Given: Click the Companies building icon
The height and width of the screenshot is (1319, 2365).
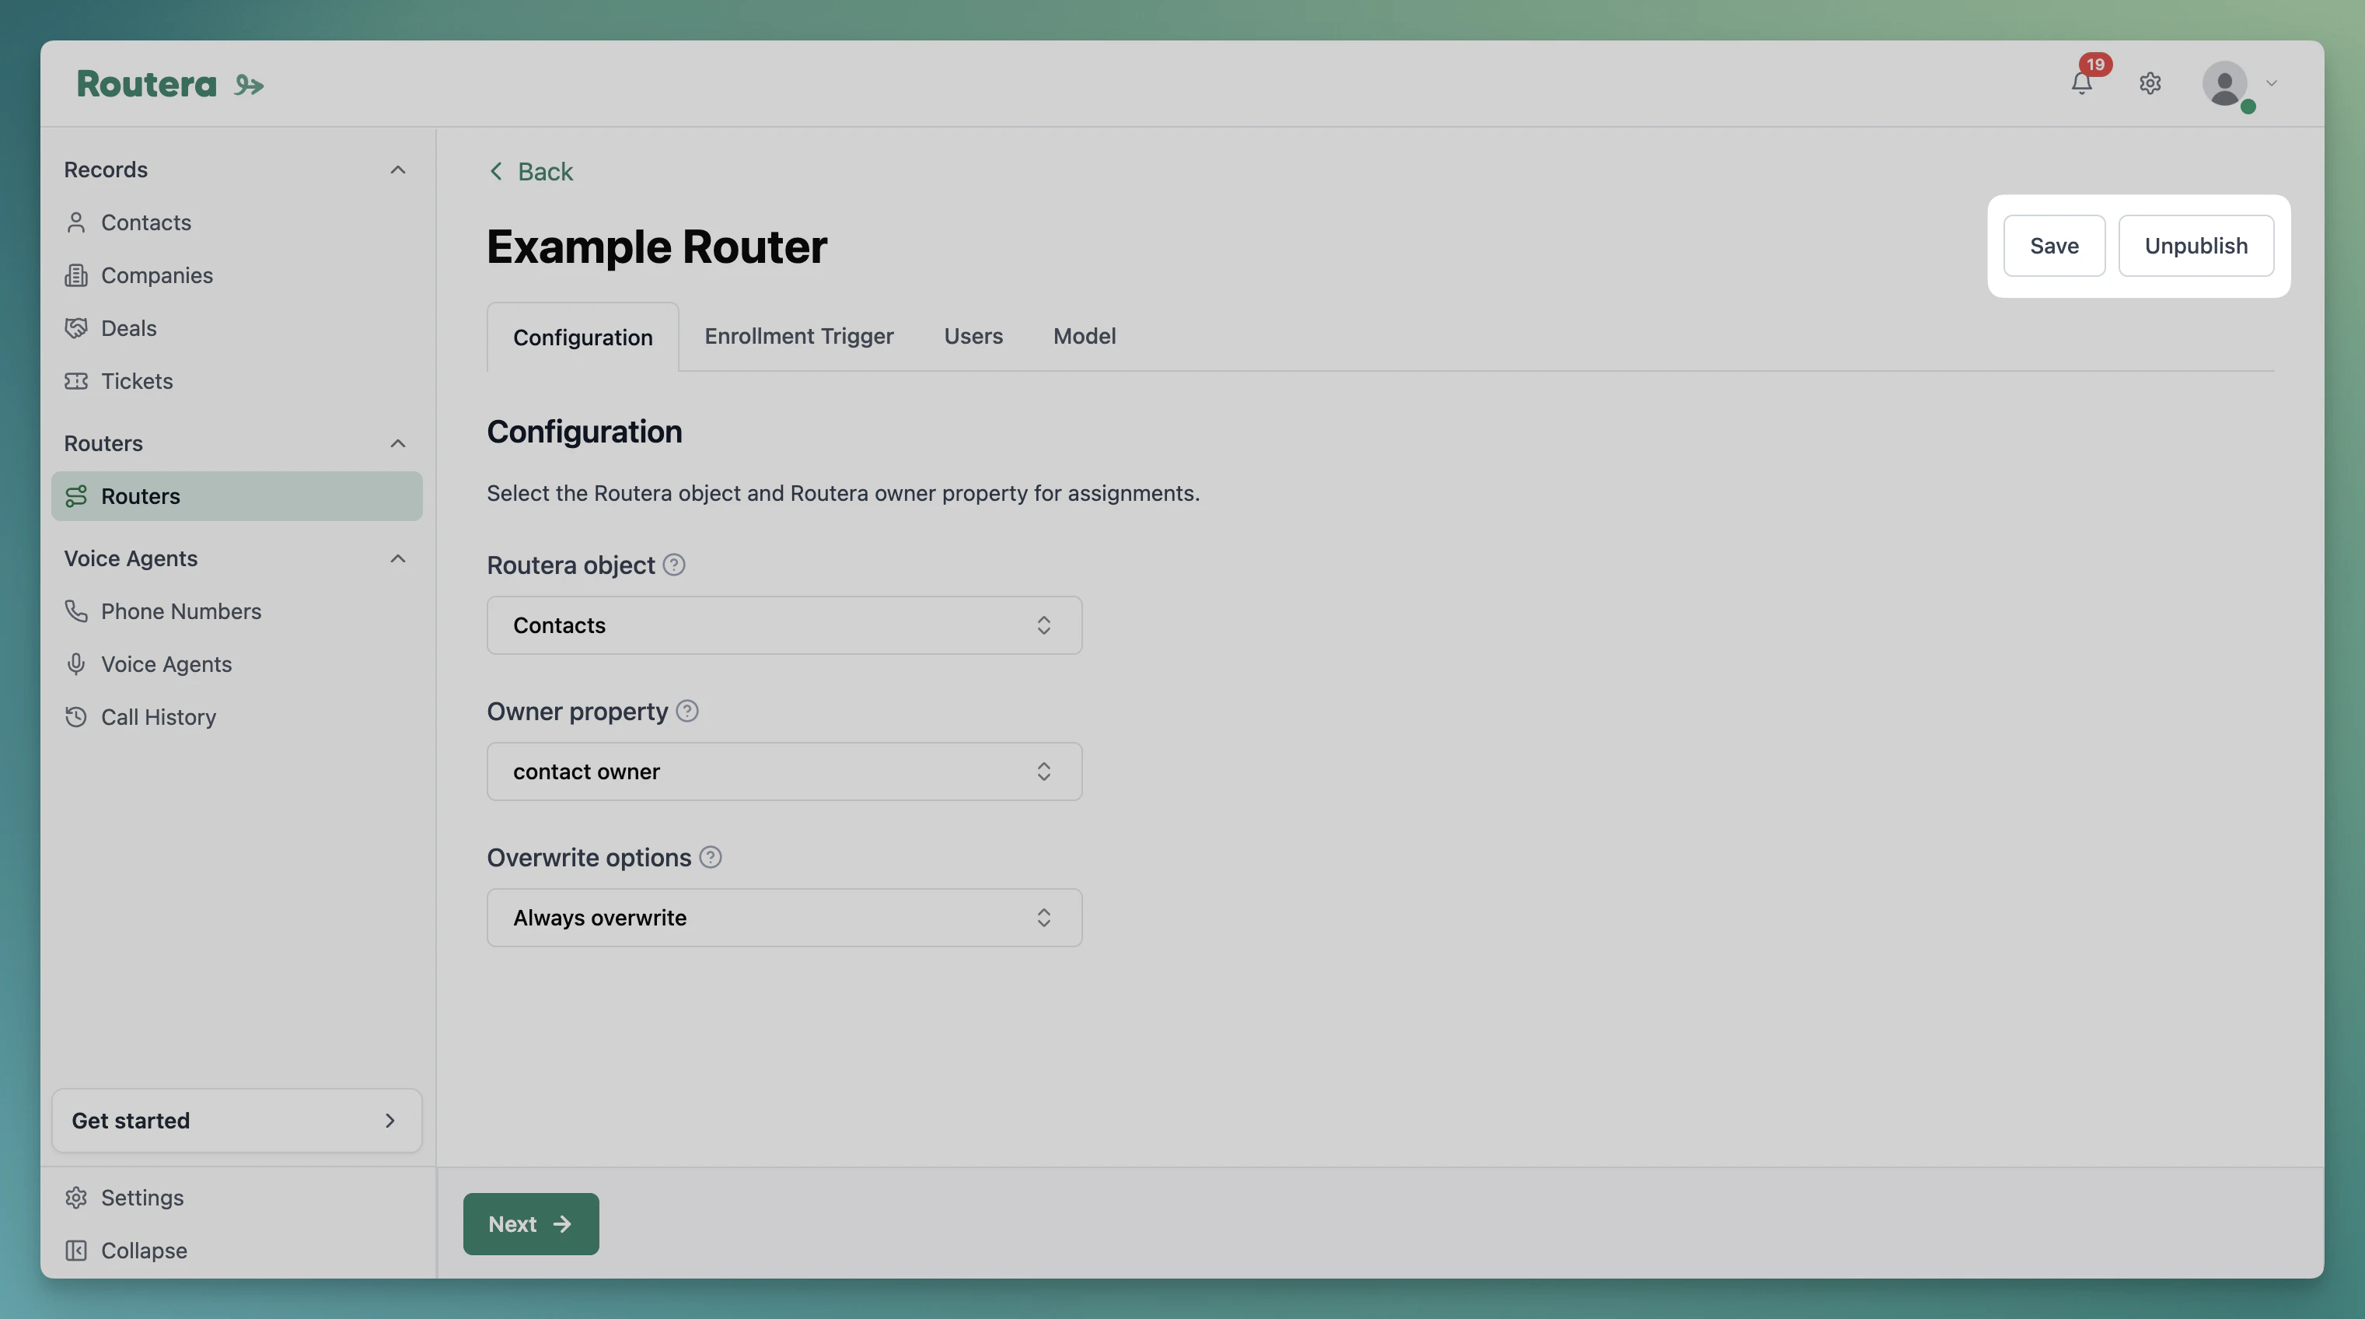Looking at the screenshot, I should point(76,275).
